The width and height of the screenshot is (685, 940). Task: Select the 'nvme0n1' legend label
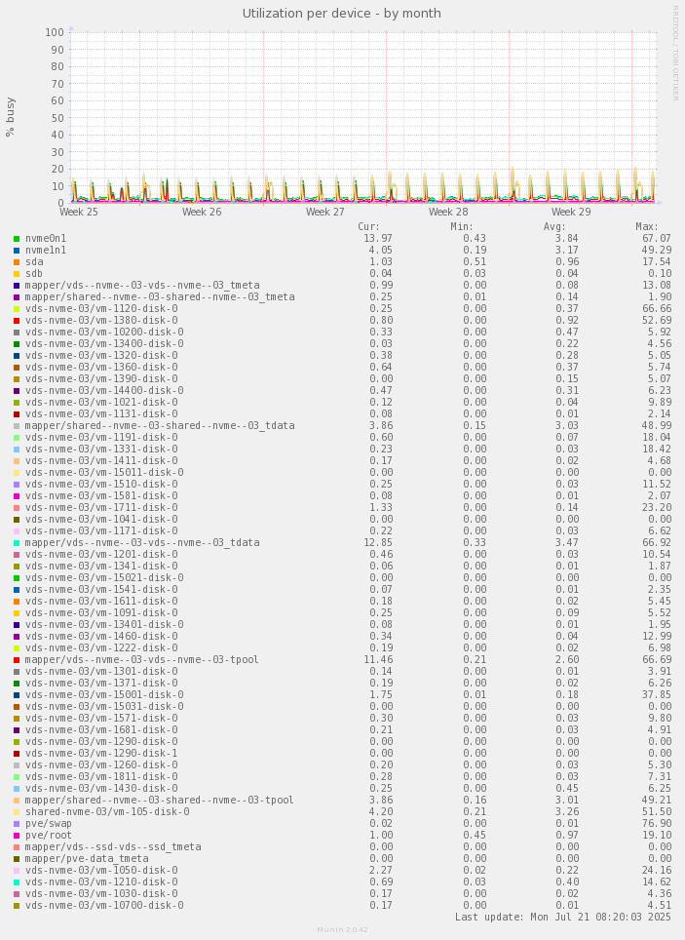pyautogui.click(x=46, y=239)
